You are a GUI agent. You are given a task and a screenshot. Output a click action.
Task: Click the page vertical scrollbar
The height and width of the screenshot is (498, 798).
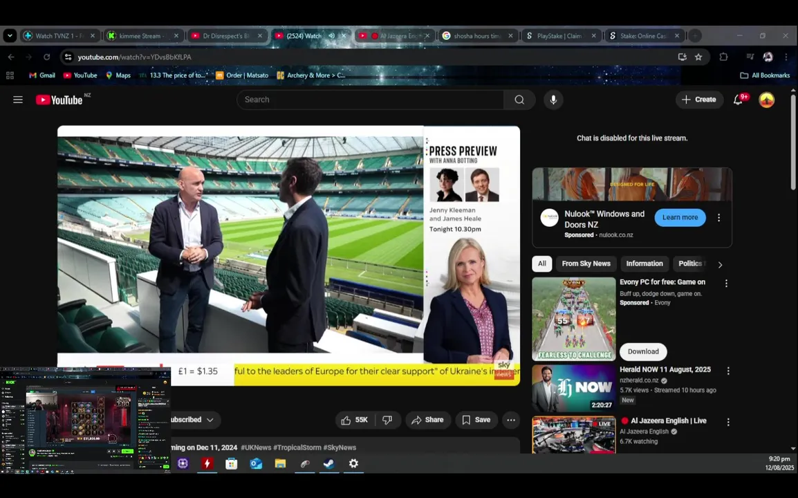(x=793, y=142)
